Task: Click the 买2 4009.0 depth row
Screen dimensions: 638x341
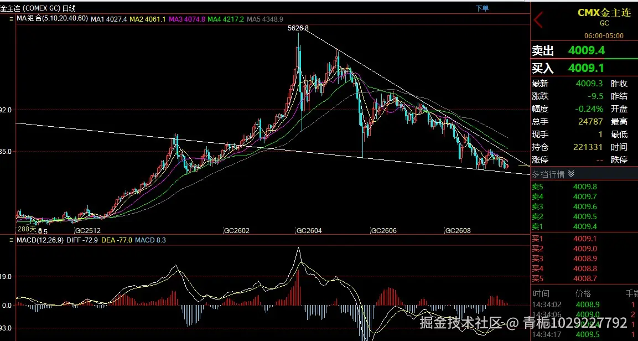Action: click(565, 249)
